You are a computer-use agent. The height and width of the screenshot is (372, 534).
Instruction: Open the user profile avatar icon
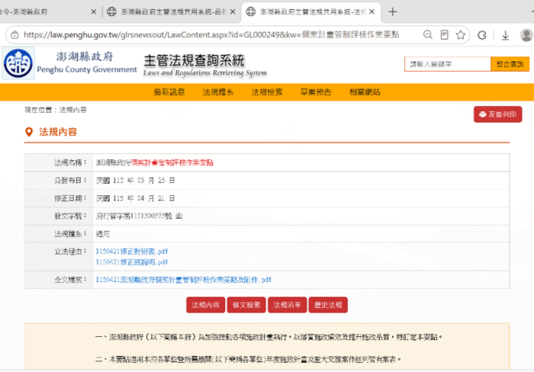(x=526, y=35)
